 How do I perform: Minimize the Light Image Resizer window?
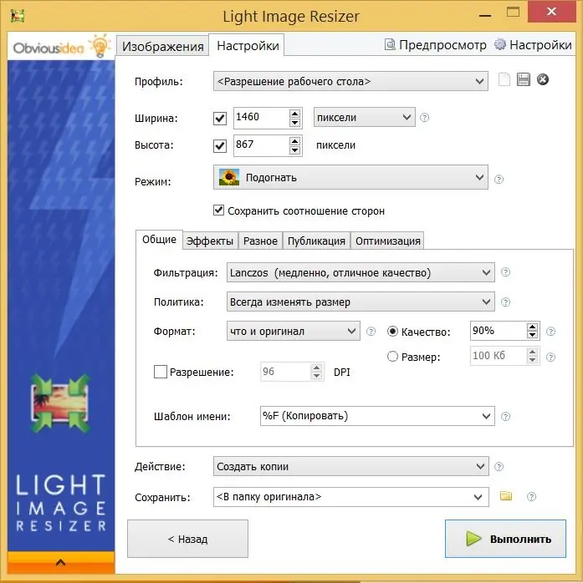tap(485, 15)
